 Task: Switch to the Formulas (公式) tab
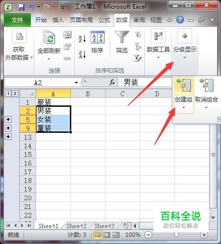point(104,20)
